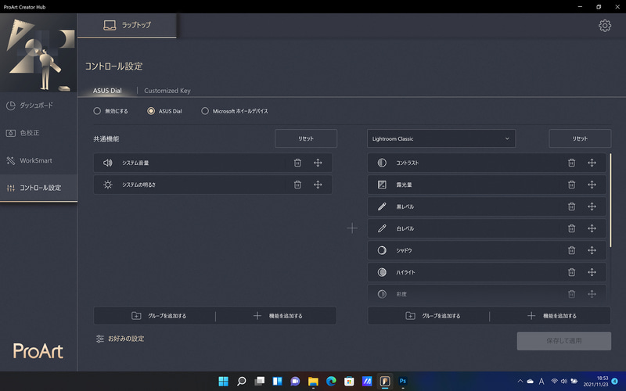Select Microsoft ホイールデバイス radio option

tap(205, 111)
